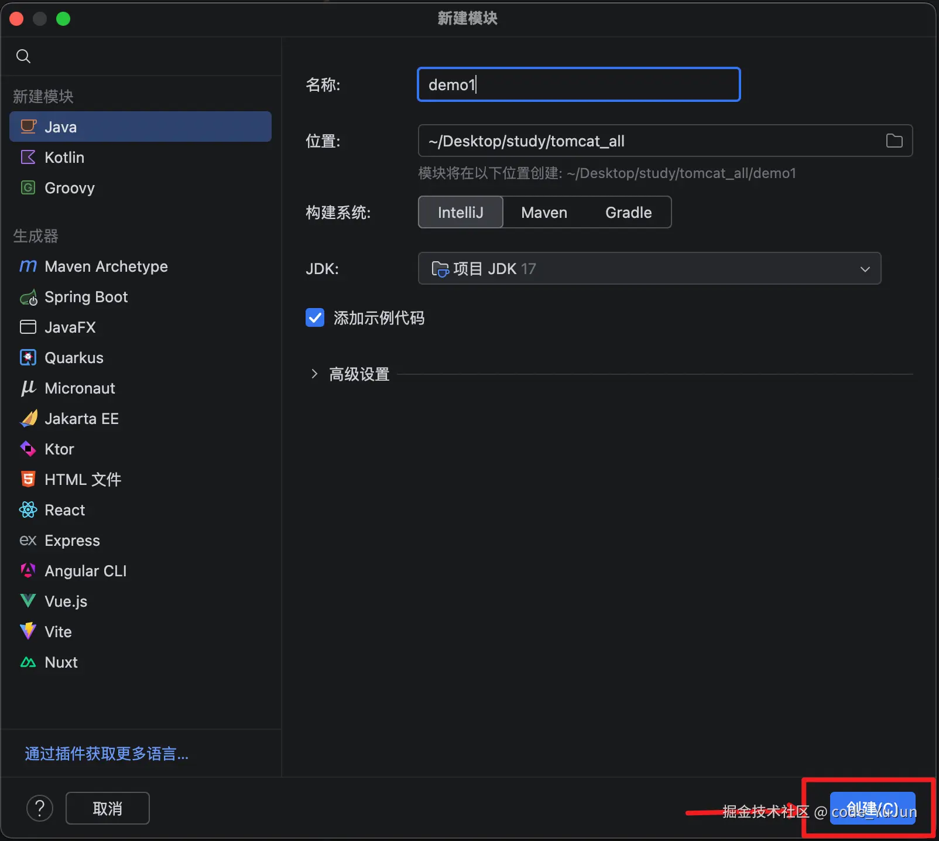Select the Jakarta EE sailboat icon

28,418
